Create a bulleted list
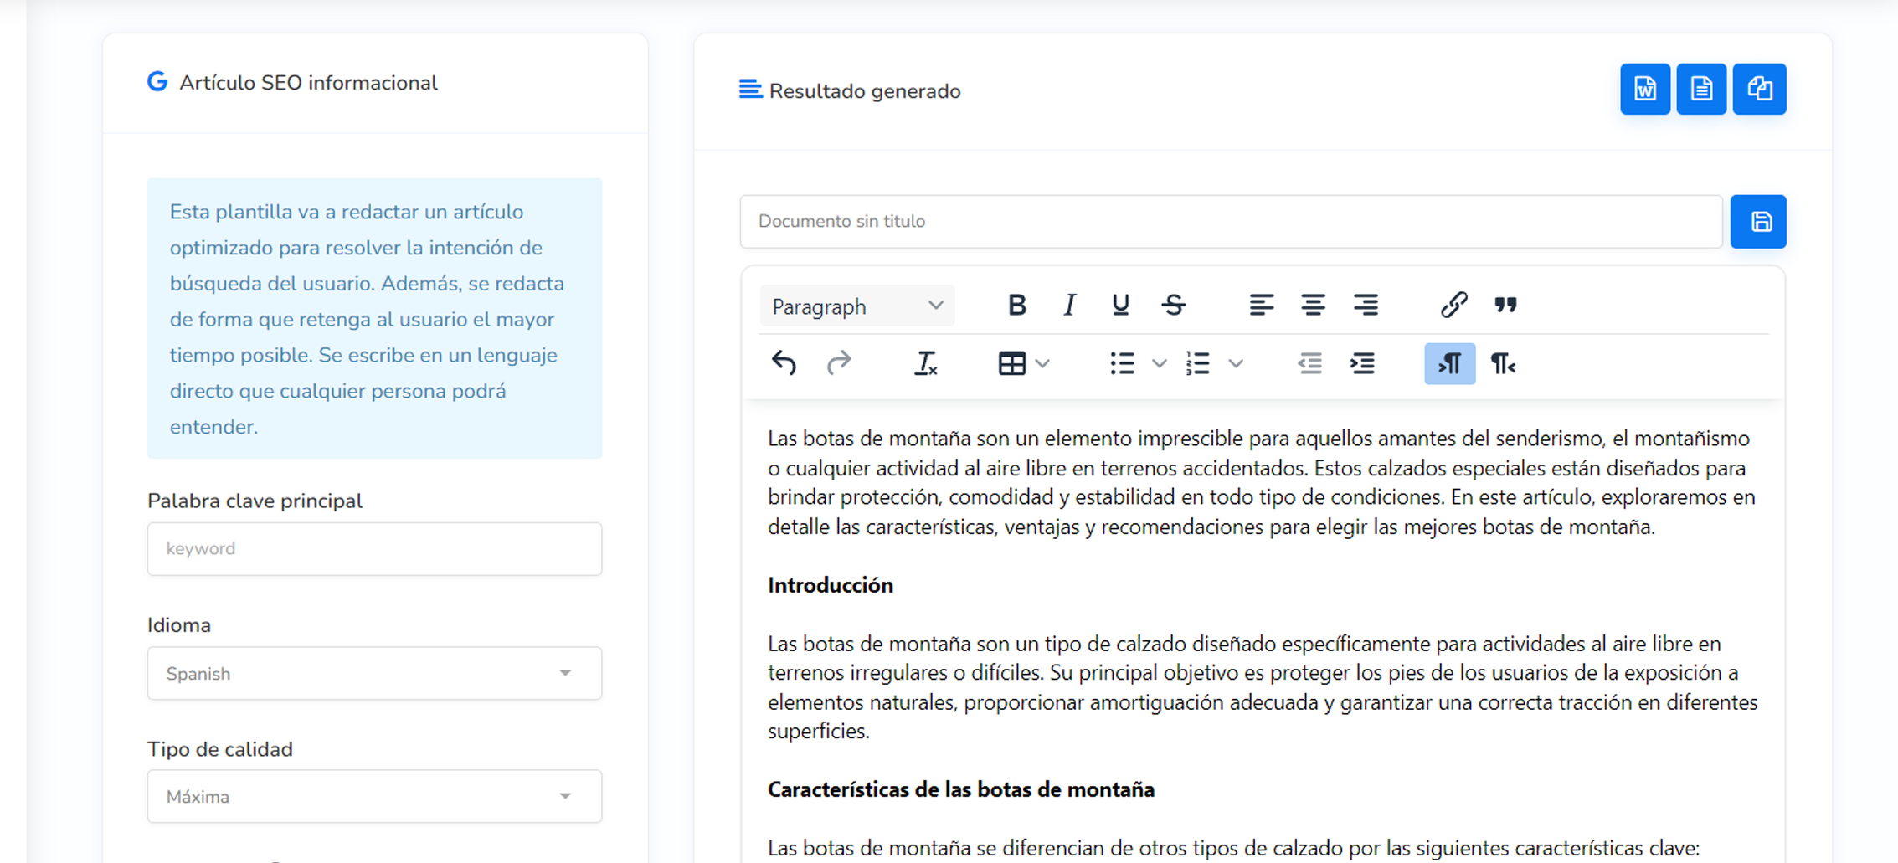The height and width of the screenshot is (863, 1898). point(1122,363)
